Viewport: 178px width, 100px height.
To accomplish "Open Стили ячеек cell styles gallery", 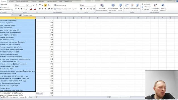I will 120,7.
